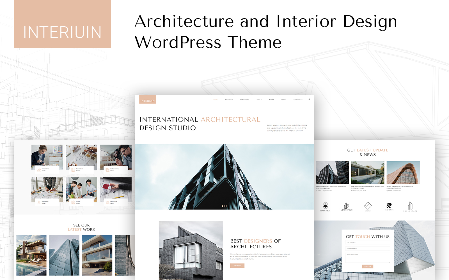Click the hexagonal cube Lorem Ipsum logo
Image resolution: width=449 pixels, height=280 pixels.
[x=325, y=206]
